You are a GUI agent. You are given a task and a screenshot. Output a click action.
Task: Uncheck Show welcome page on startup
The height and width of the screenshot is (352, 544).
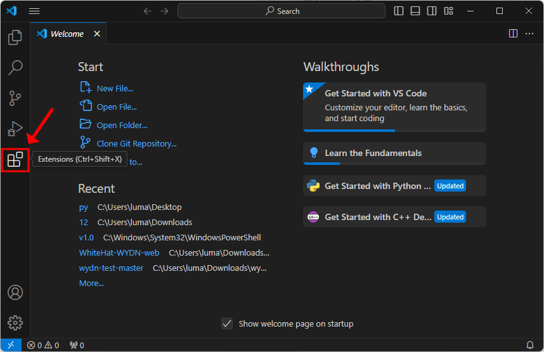[227, 323]
